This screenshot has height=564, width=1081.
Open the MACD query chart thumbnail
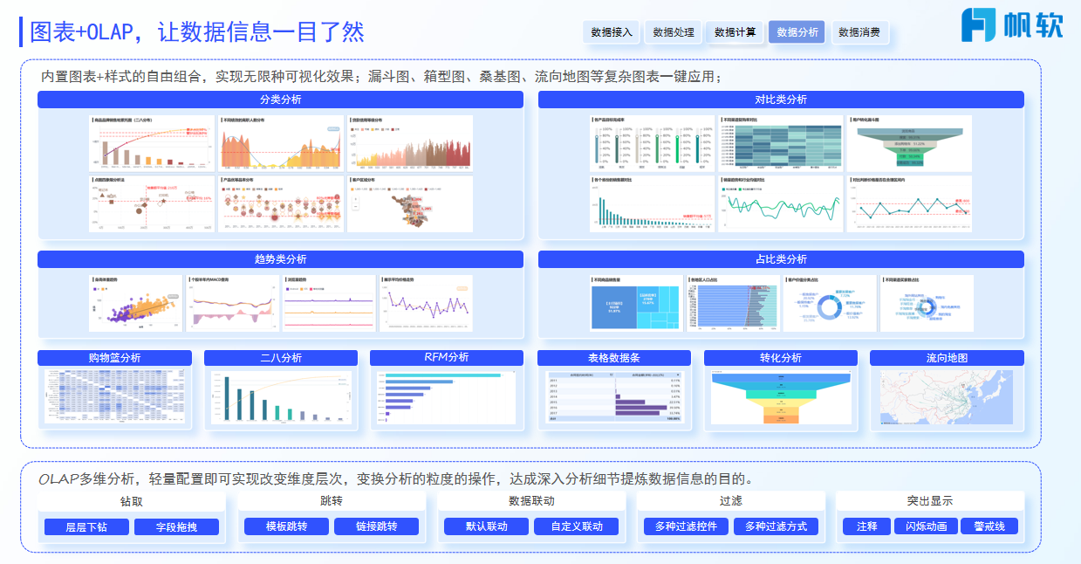[x=233, y=303]
